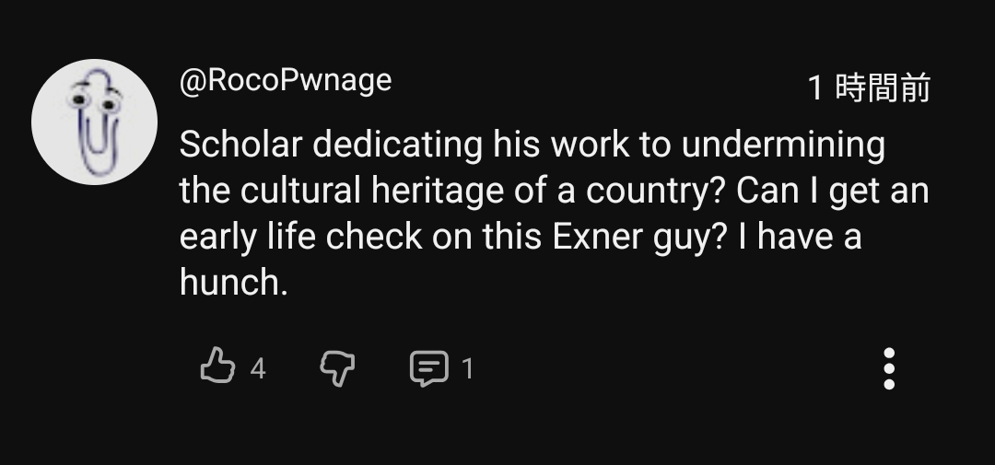Visit the commenter's profile via Clippy avatar
This screenshot has height=465, width=995.
click(94, 122)
